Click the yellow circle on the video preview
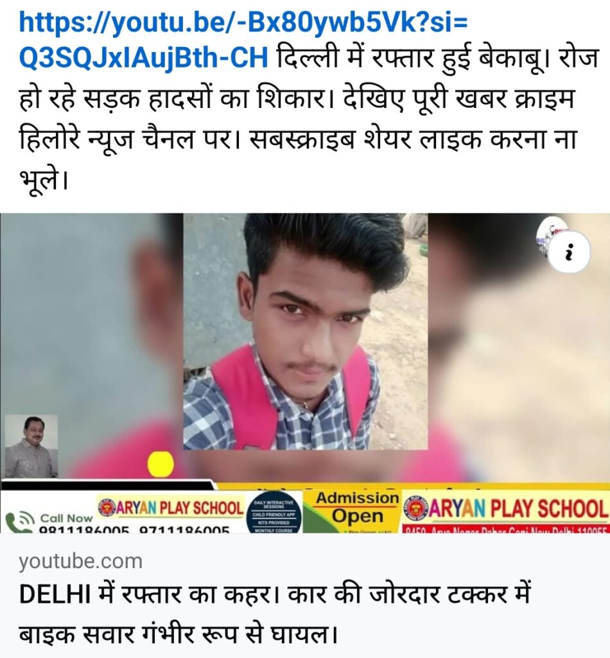The width and height of the screenshot is (610, 658). pos(161,464)
